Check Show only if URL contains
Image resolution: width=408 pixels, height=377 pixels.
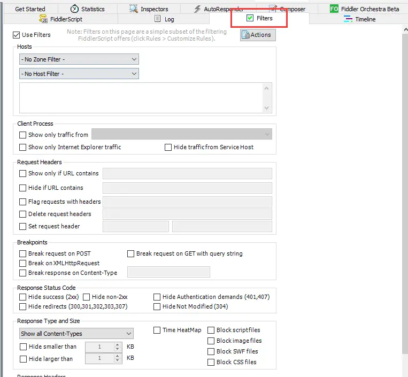(x=22, y=173)
